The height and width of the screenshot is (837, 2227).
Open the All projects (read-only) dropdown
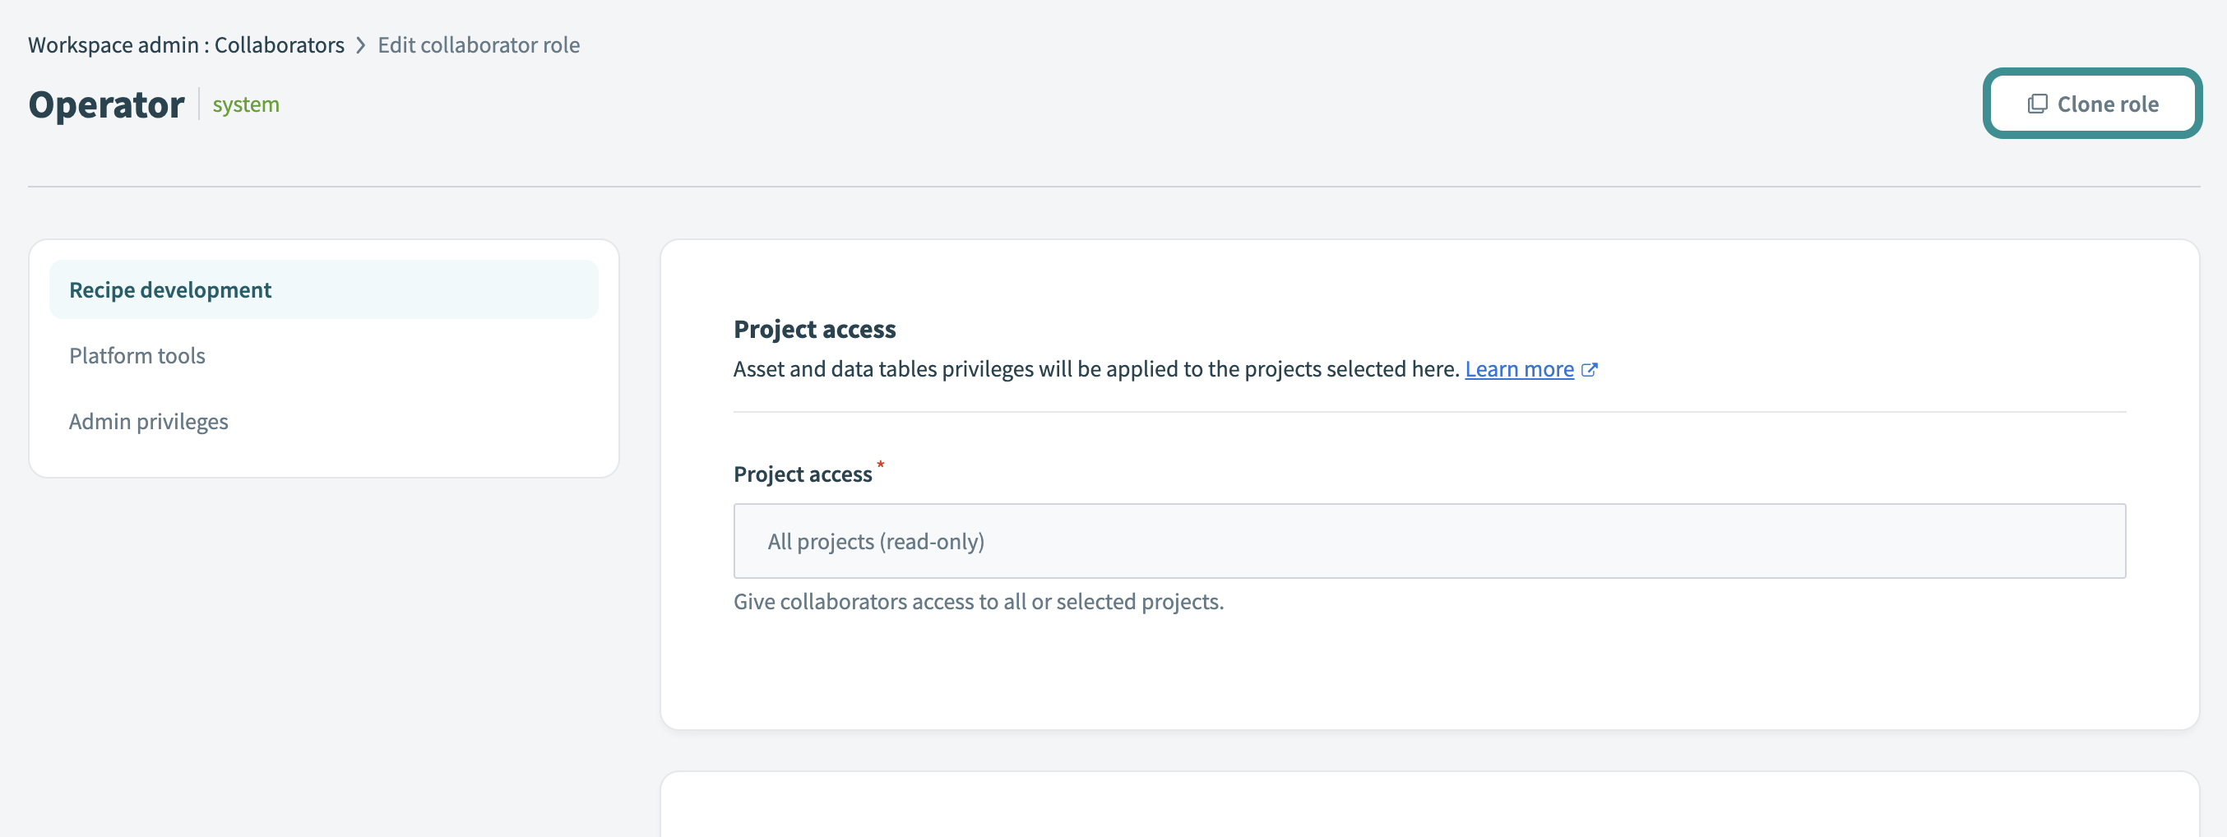point(1428,541)
